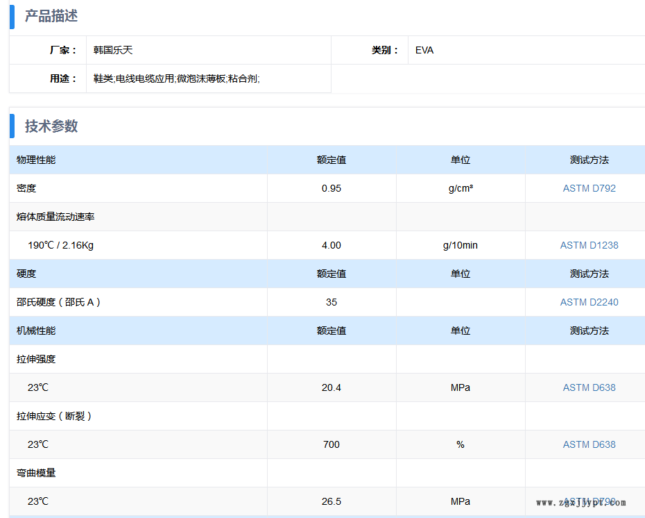
Task: Select the flexural modulus value 26.5
Action: pos(332,501)
